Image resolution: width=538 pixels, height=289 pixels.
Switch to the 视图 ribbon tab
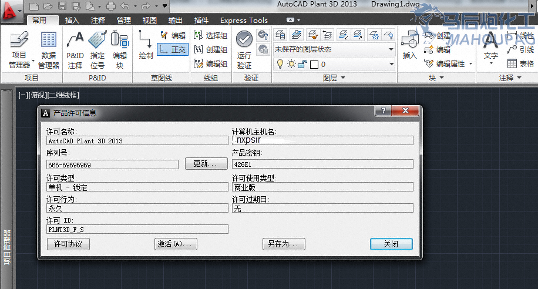[x=149, y=20]
